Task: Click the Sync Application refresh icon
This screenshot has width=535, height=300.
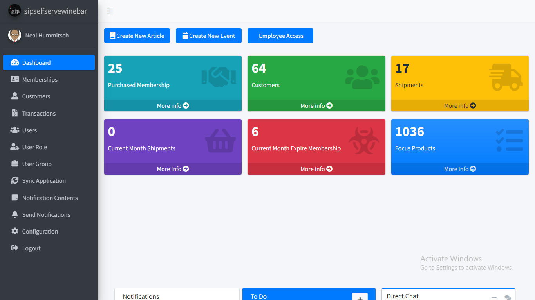Action: (x=15, y=180)
